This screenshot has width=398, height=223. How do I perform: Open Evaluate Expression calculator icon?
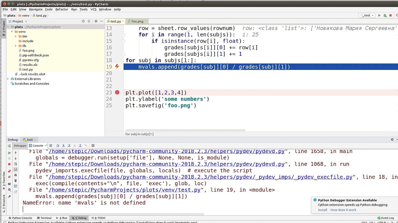93,146
